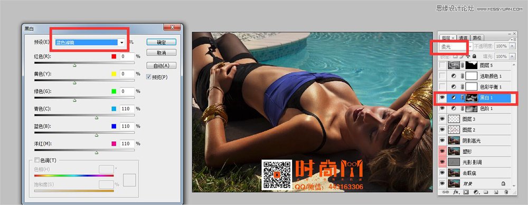The image size is (528, 205).
Task: Click the green color swatch for 绿色(G)
Action: coord(114,91)
